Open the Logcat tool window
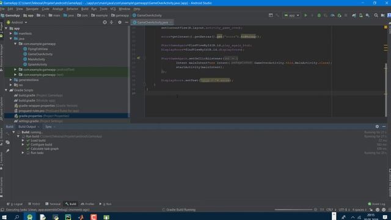The image size is (391, 220). (x=15, y=204)
